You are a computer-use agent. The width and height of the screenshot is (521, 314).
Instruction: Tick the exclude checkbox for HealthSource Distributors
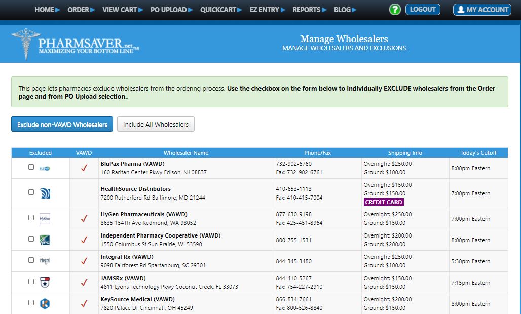(x=31, y=192)
